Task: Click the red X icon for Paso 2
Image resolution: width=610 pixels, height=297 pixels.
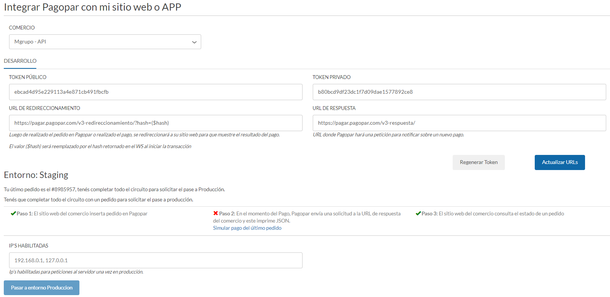Action: (216, 213)
